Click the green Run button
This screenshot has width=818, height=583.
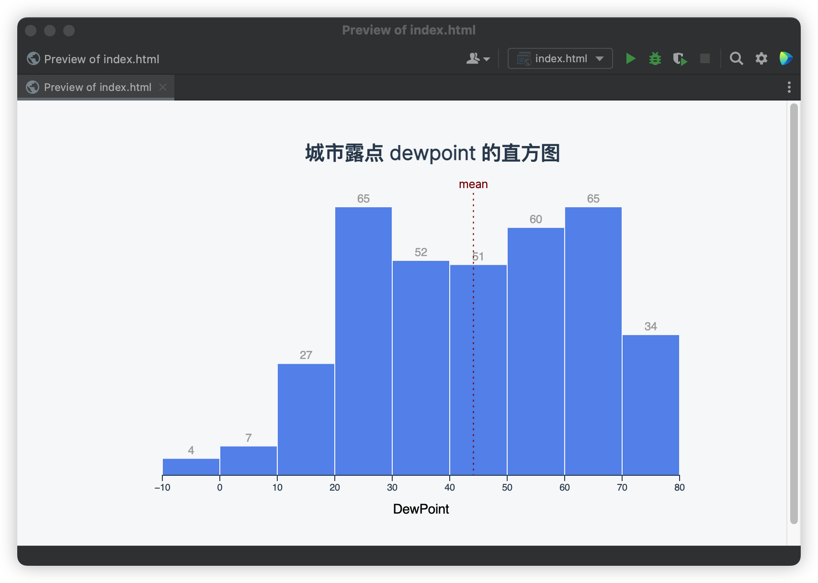coord(630,58)
